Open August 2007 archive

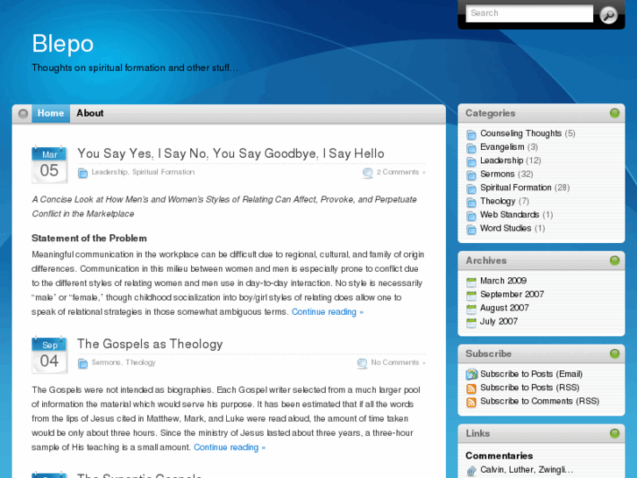505,308
